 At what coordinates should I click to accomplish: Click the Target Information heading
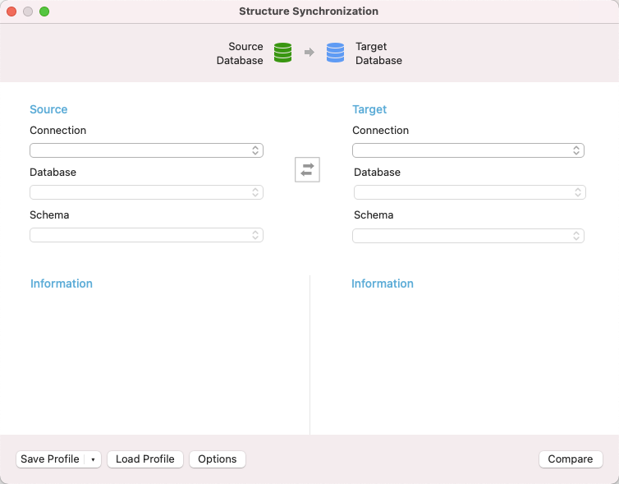383,283
